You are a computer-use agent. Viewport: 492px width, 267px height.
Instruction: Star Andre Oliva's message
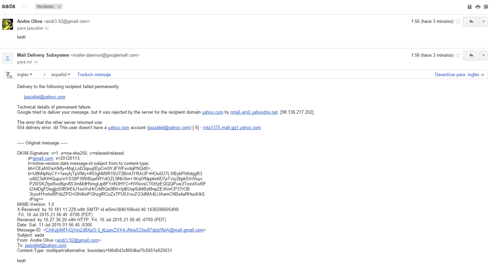pyautogui.click(x=458, y=22)
